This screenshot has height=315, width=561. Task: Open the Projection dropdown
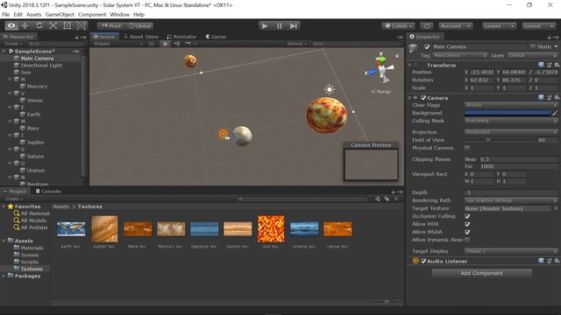tap(511, 132)
